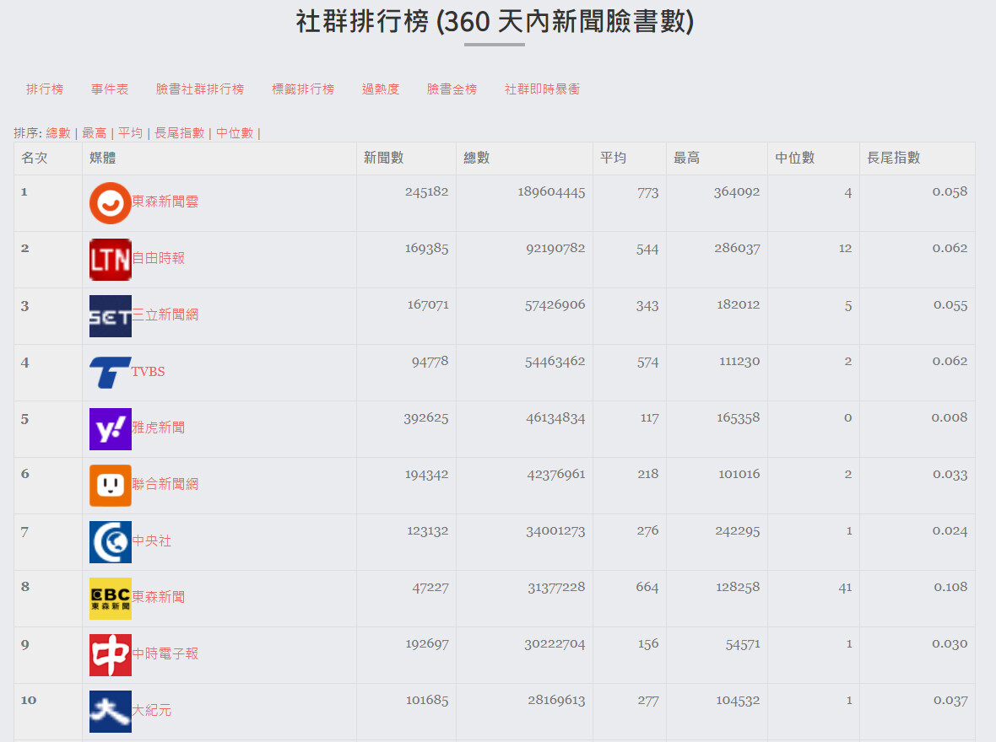Open the 聯合新聞網 media link

coord(165,484)
